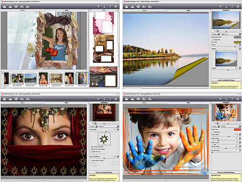Image resolution: width=242 pixels, height=182 pixels.
Task: Switch to Before tab in the lake window
Action: click(x=145, y=10)
